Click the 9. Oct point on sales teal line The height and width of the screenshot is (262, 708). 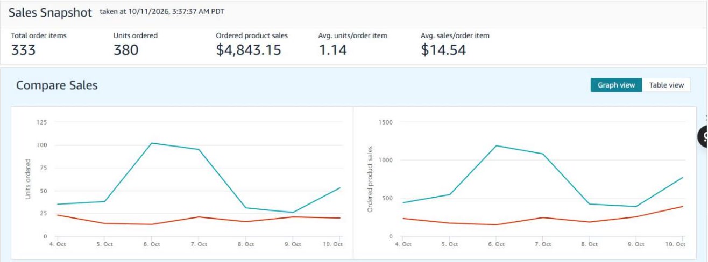pos(636,207)
